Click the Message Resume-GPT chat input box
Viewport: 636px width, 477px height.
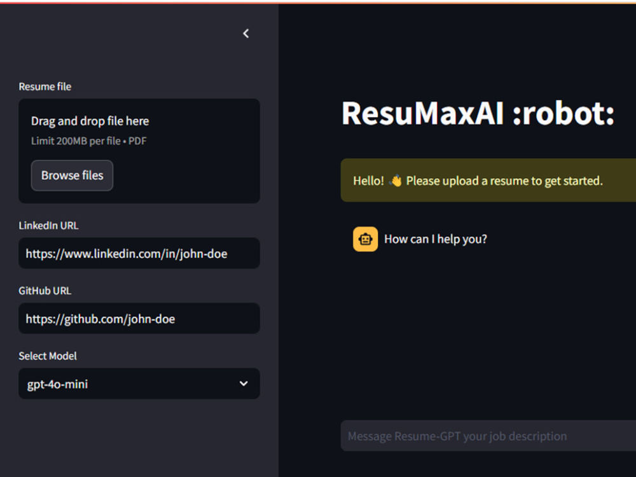488,436
